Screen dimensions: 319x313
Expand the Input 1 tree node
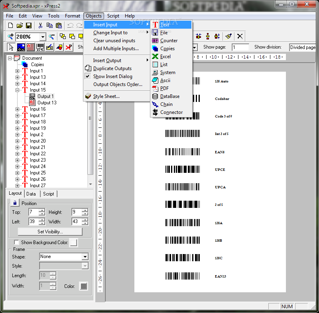pyautogui.click(x=17, y=71)
